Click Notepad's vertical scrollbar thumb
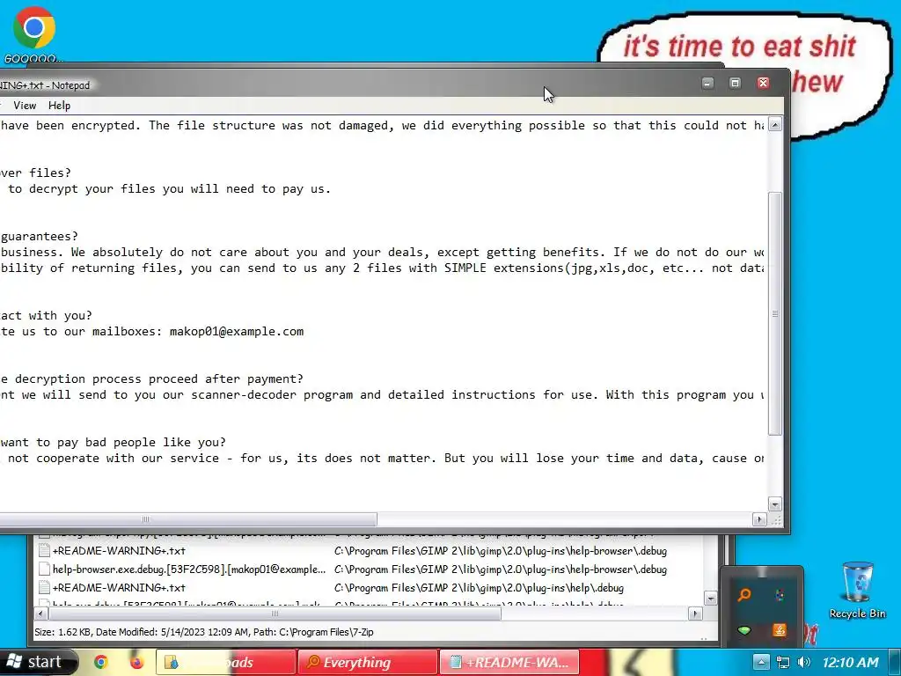This screenshot has height=676, width=901. point(775,314)
